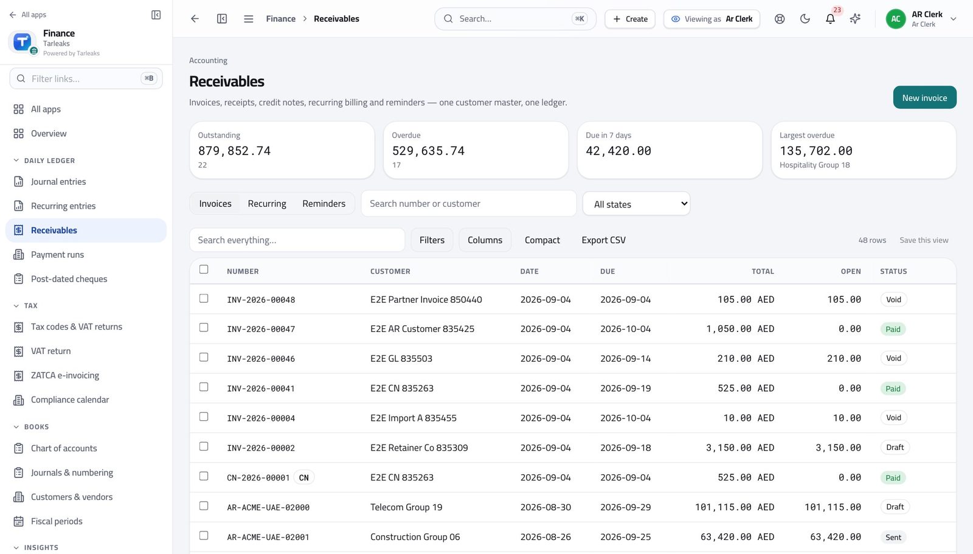This screenshot has height=554, width=973.
Task: Focus the Search everything field
Action: (x=297, y=240)
